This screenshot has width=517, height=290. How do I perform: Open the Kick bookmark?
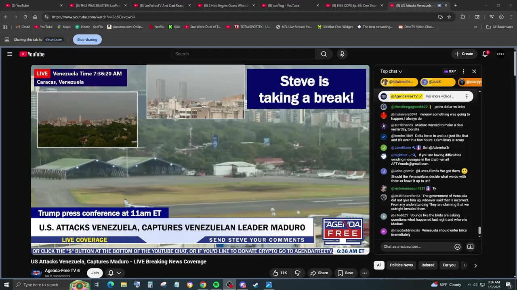tap(174, 27)
